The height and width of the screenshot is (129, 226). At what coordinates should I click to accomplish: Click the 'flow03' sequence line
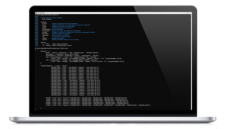click(x=87, y=102)
